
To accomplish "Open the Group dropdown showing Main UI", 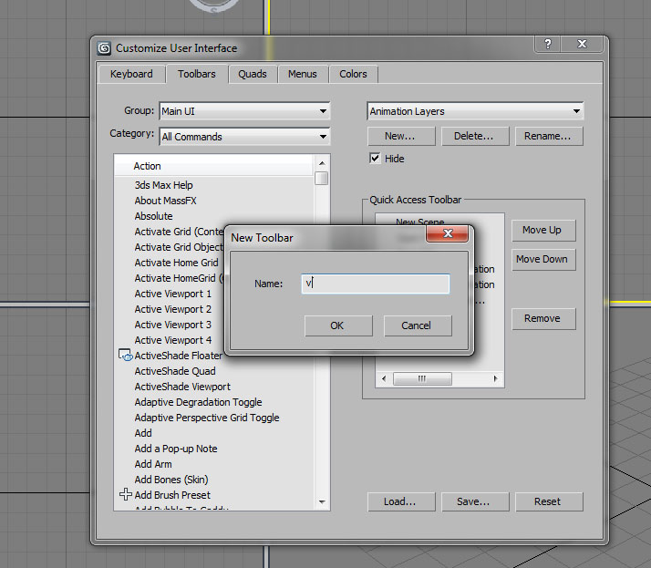I will point(244,111).
